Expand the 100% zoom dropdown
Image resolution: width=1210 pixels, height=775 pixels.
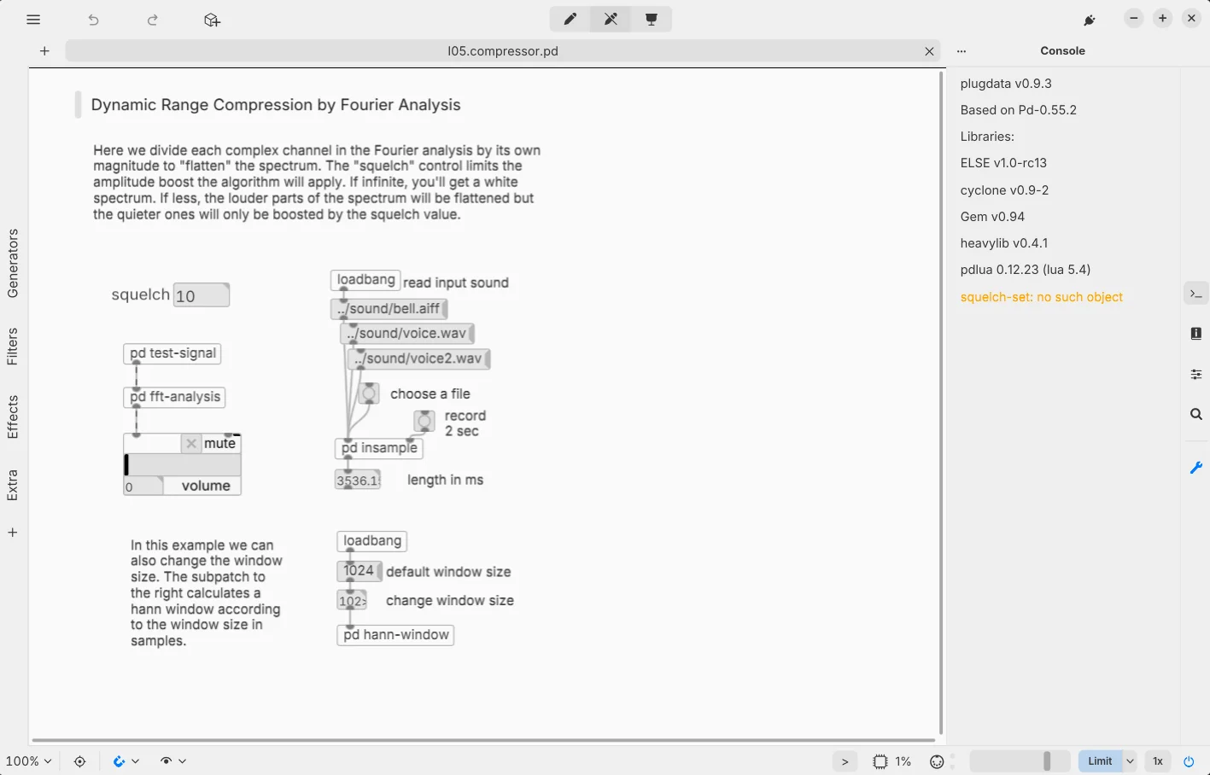(28, 761)
